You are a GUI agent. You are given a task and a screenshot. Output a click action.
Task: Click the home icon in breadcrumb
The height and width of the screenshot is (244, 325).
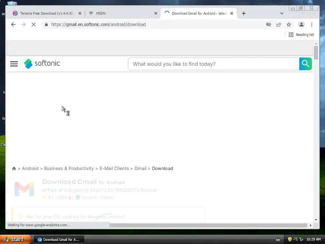[x=14, y=168]
